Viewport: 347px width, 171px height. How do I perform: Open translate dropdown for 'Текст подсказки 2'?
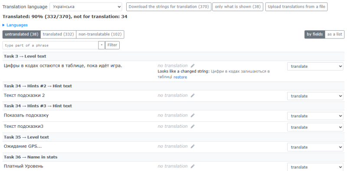pos(315,96)
